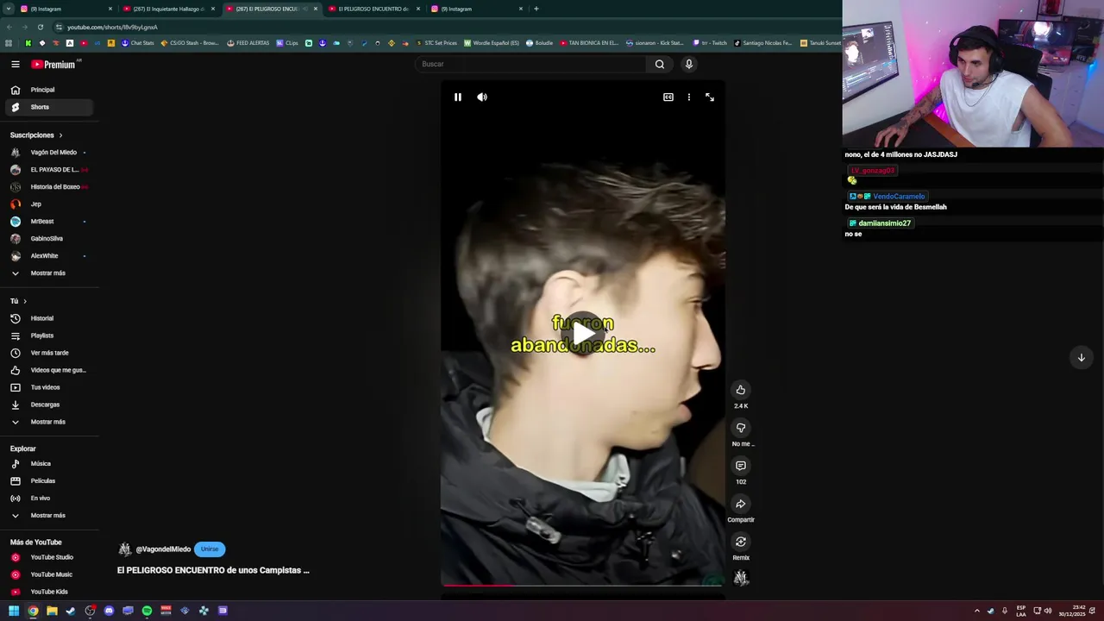Open EL PAYASO DE L... subscription
This screenshot has width=1104, height=621.
tap(49, 170)
